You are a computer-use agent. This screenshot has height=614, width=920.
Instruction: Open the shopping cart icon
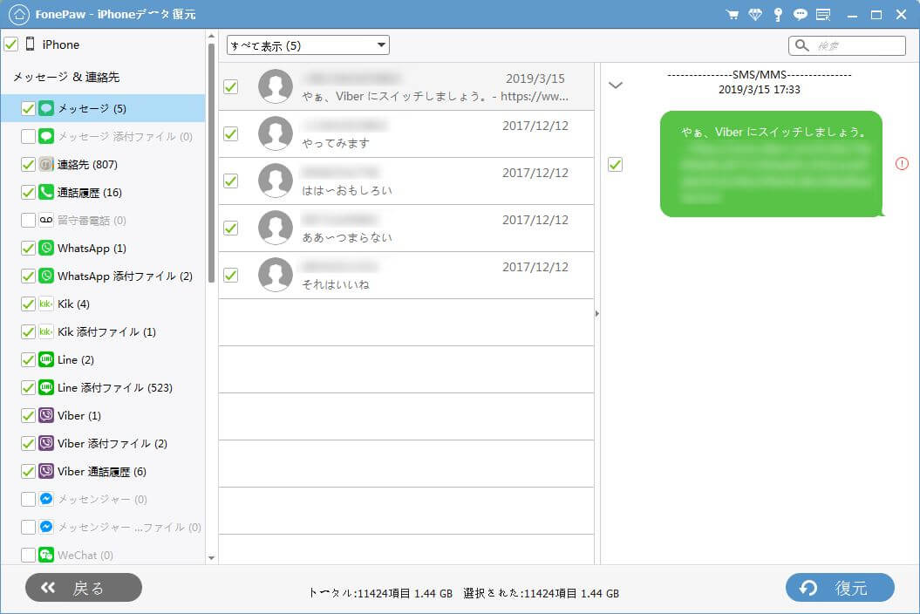733,15
